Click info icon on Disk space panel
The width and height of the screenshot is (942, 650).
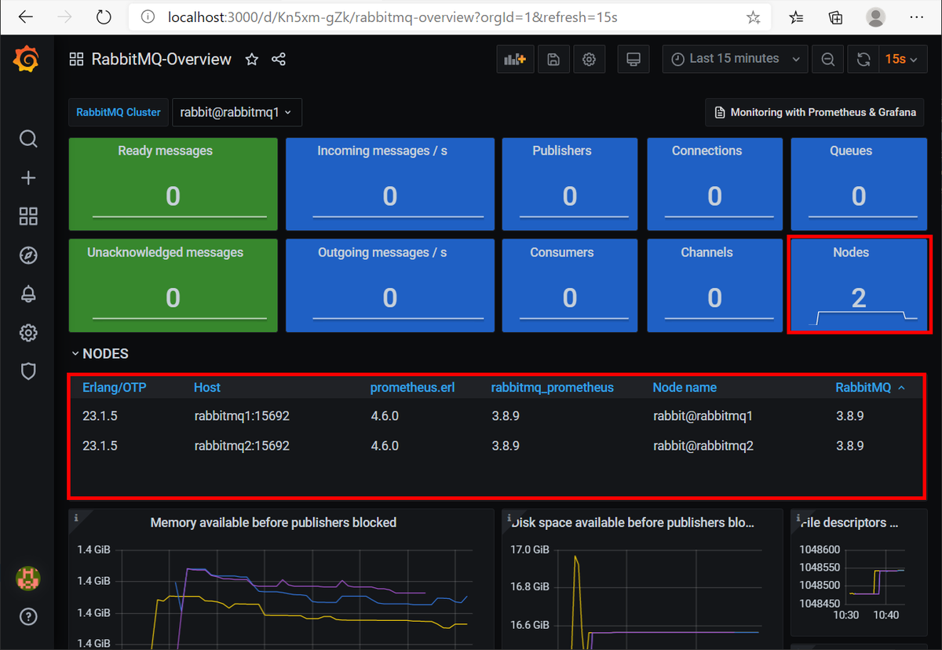click(x=509, y=517)
